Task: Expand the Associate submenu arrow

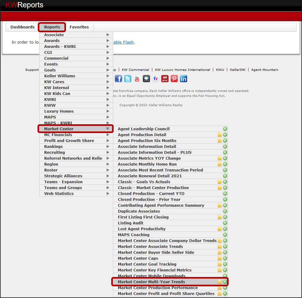Action: pyautogui.click(x=108, y=35)
